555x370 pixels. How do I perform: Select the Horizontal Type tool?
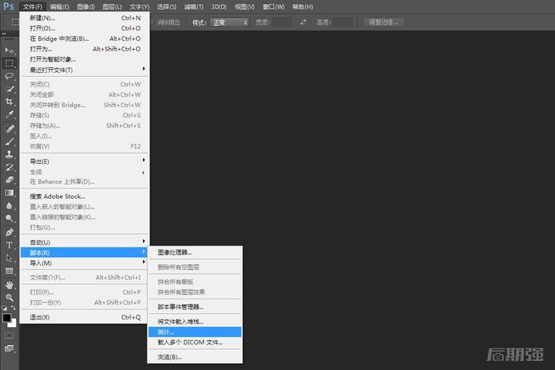coord(9,245)
